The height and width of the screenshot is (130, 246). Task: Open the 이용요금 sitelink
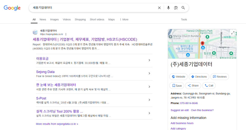(42, 58)
